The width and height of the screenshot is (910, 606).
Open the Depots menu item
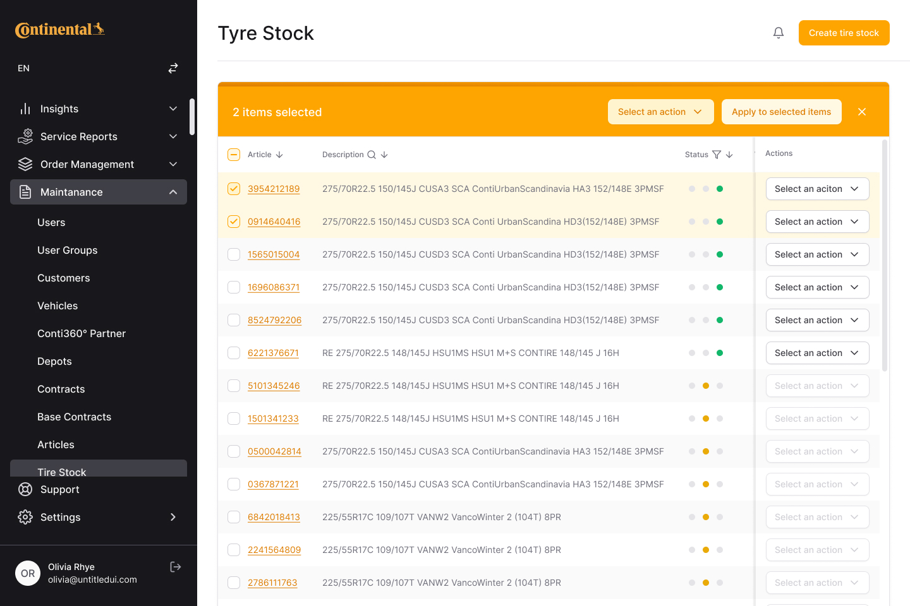[x=54, y=361]
